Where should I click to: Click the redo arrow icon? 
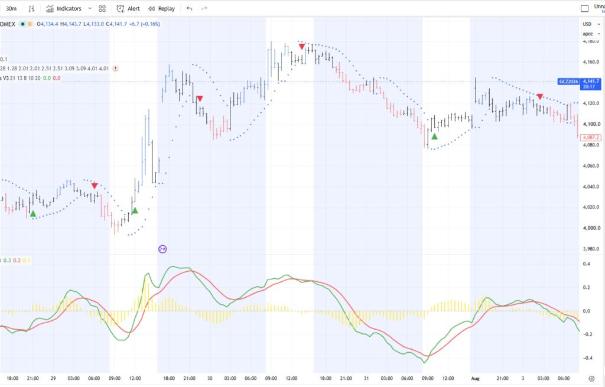coord(204,8)
